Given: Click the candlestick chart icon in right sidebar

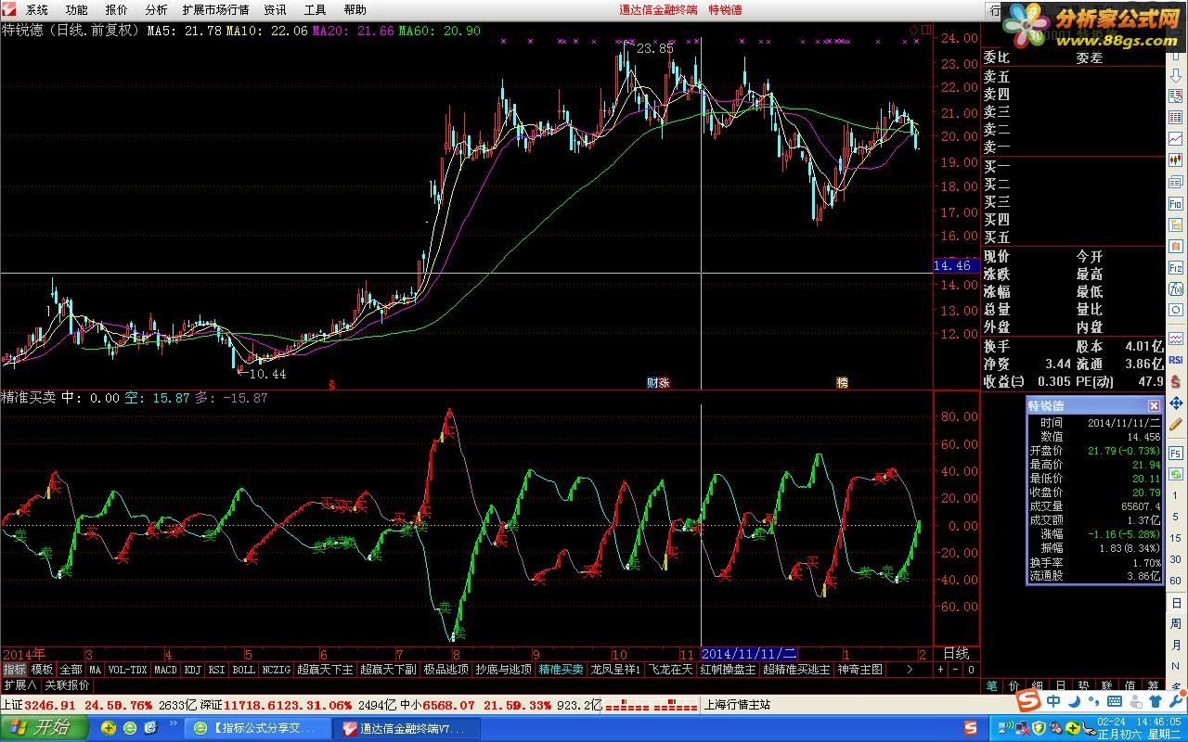Looking at the screenshot, I should click(1175, 160).
